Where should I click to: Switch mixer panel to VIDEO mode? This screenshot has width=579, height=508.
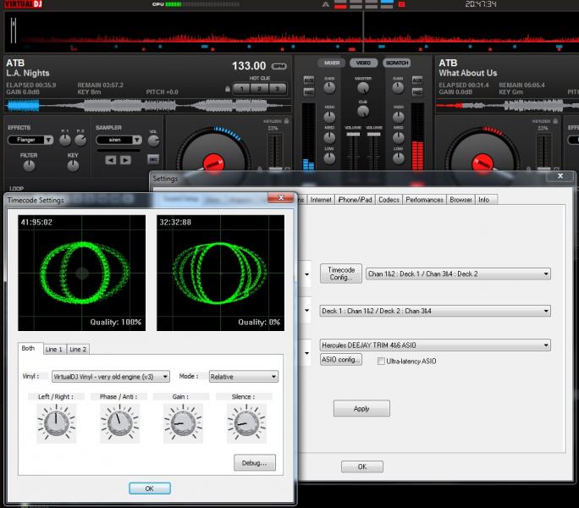point(363,63)
